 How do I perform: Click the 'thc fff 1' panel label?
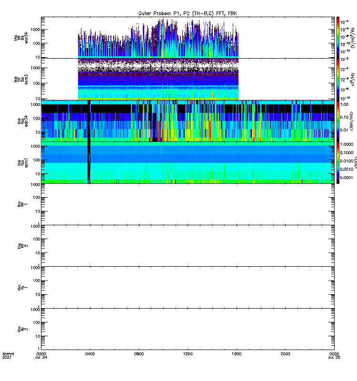coord(23,204)
